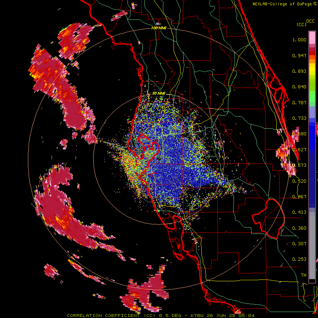Pick the gray bottom segment of color bar
Screen dimensions: 318x318
312,246
